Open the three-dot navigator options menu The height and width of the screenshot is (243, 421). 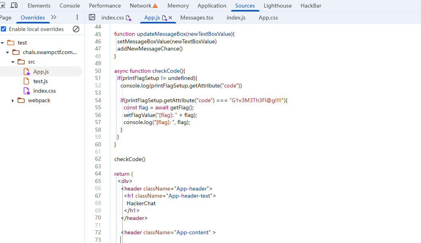point(77,17)
